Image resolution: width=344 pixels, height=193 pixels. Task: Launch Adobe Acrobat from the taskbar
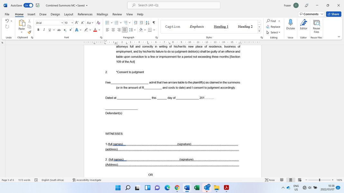[227, 188]
